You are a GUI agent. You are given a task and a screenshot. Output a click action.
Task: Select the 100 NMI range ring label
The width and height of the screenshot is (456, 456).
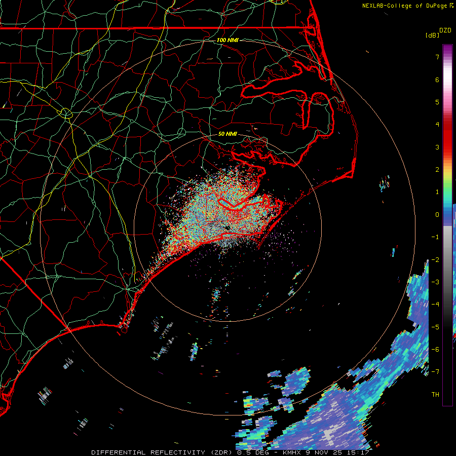[x=227, y=40]
